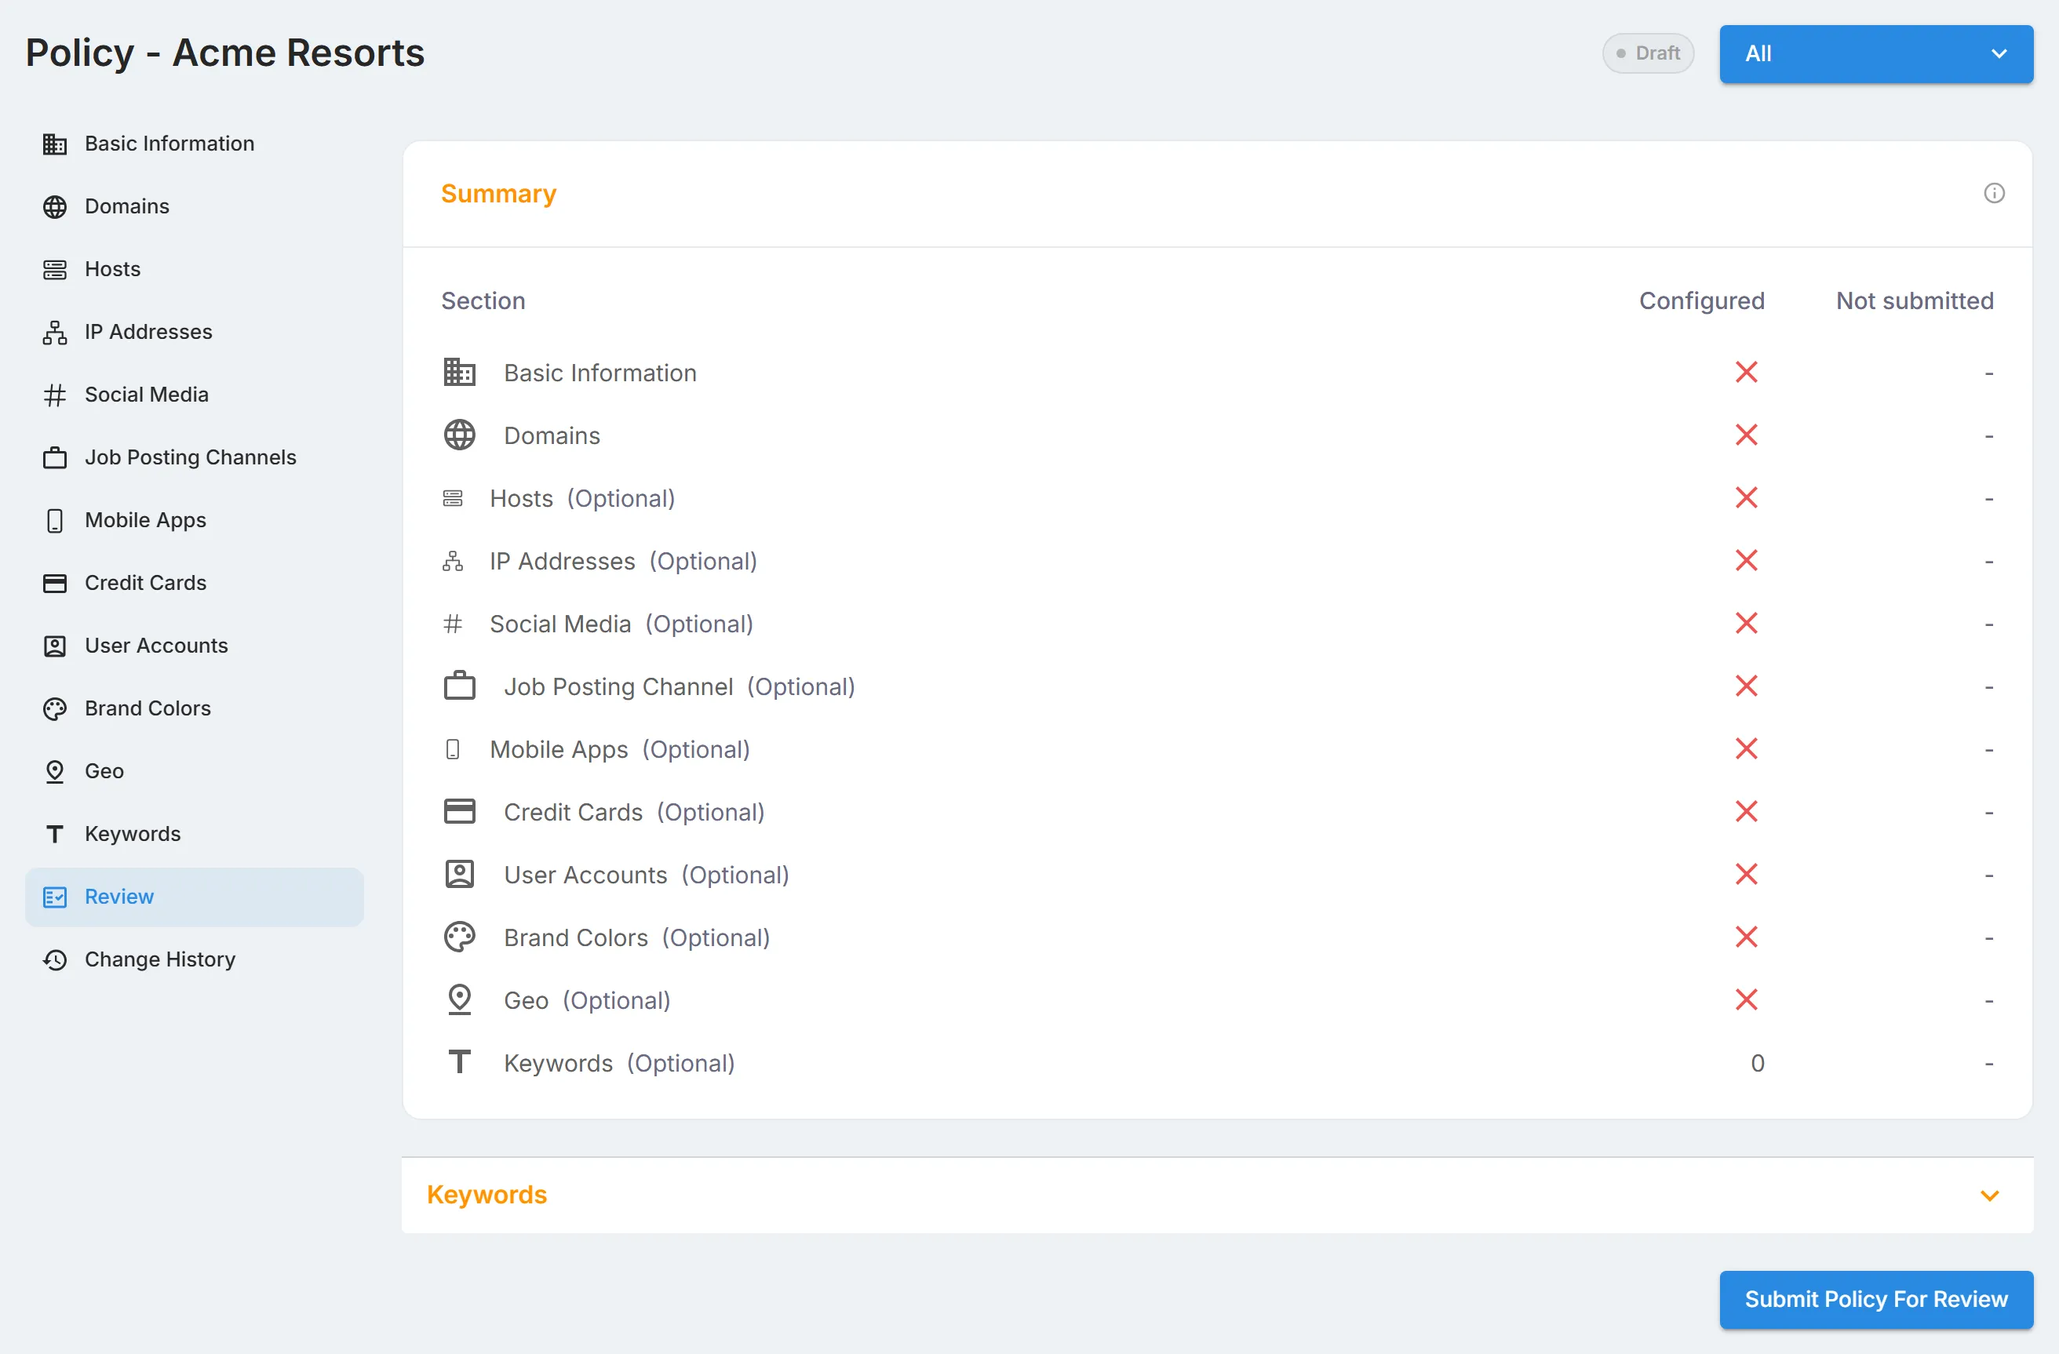Click the Social Media hashtag icon in sidebar
Viewport: 2059px width, 1354px height.
[x=54, y=395]
